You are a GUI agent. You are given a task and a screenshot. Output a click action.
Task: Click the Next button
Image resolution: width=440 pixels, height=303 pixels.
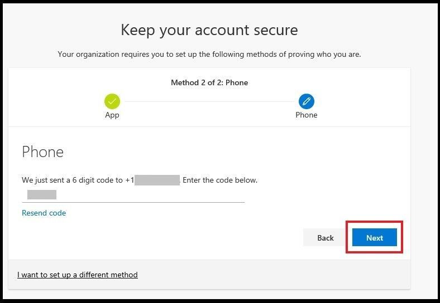(x=375, y=237)
